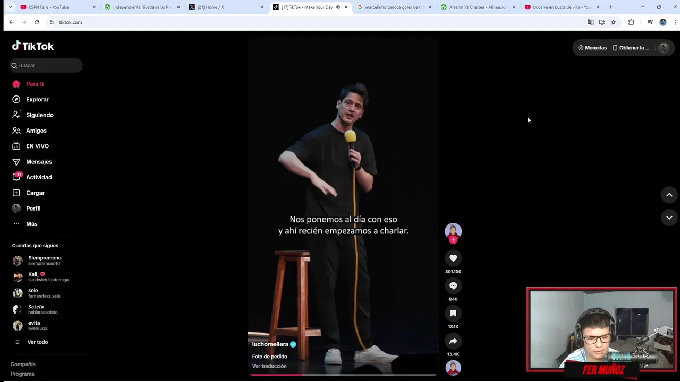This screenshot has height=382, width=680.
Task: Open sele fernandezz.sele account
Action: point(45,293)
